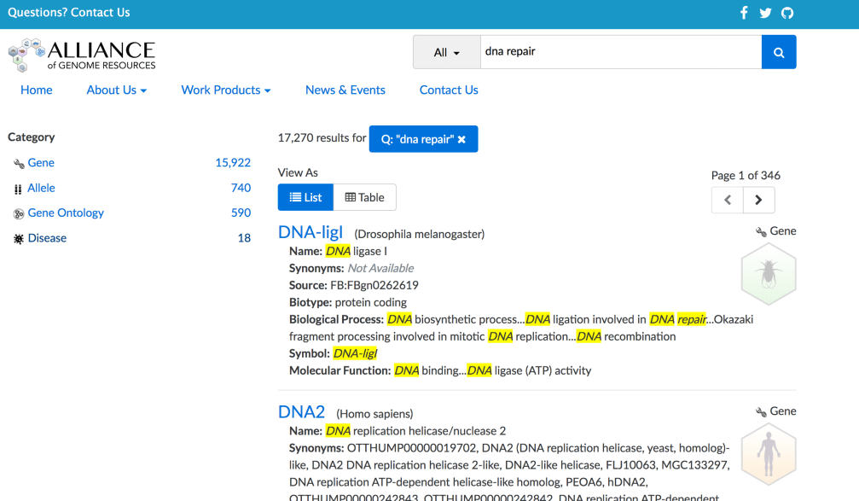Viewport: 859px width, 501px height.
Task: Open the DNA-ligI gene result
Action: pyautogui.click(x=311, y=232)
